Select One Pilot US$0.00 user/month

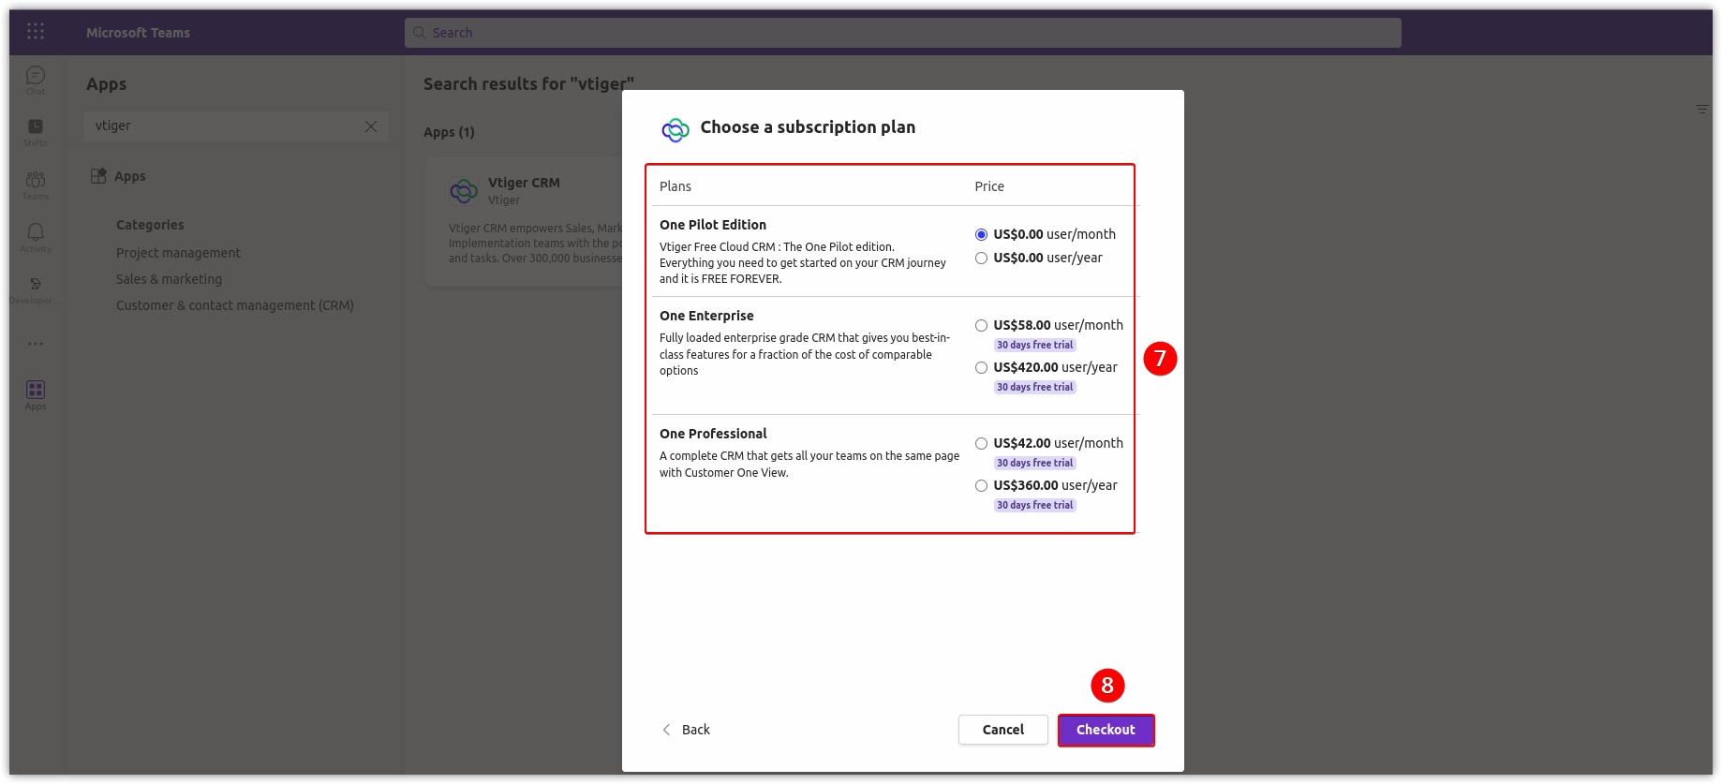point(981,234)
